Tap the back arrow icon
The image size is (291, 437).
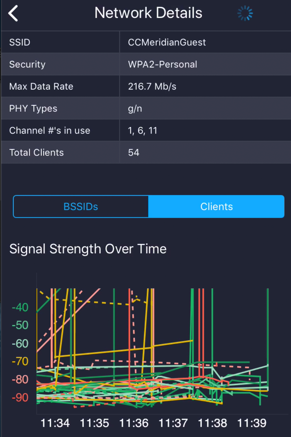pyautogui.click(x=13, y=13)
